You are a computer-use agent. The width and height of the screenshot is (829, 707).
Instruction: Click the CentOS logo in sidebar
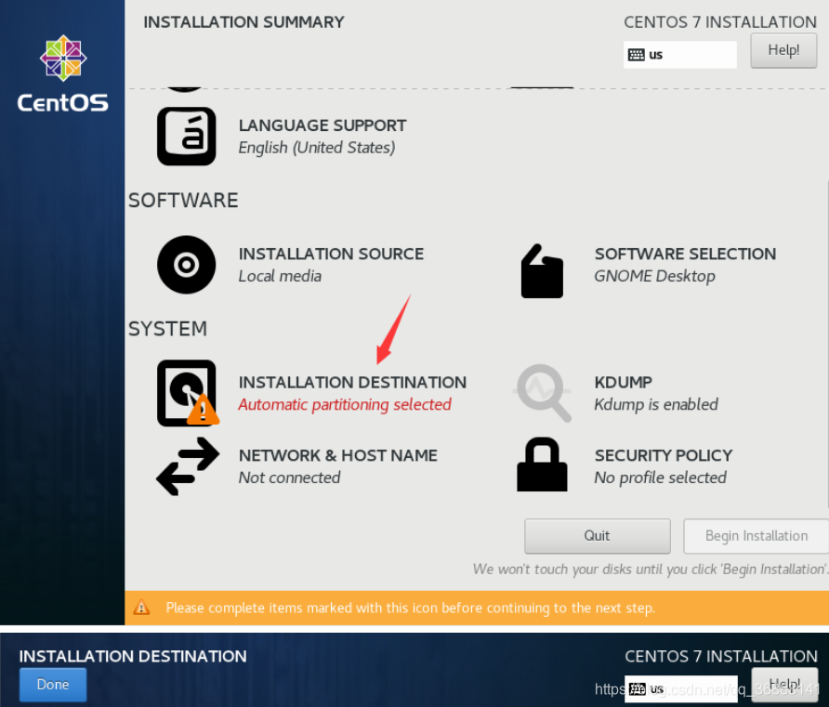(x=63, y=73)
